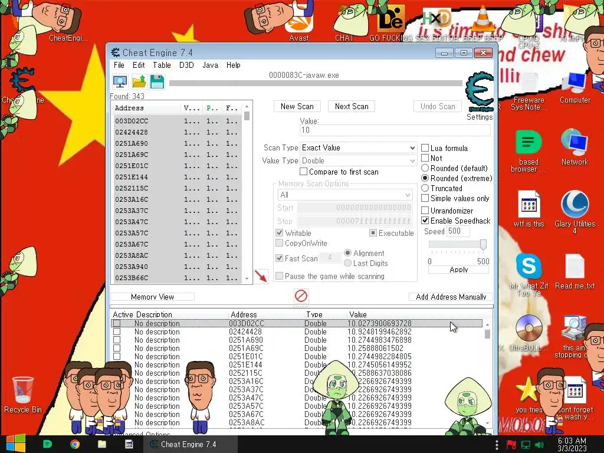Click the red circle clear list icon
This screenshot has height=453, width=604.
coord(301,296)
